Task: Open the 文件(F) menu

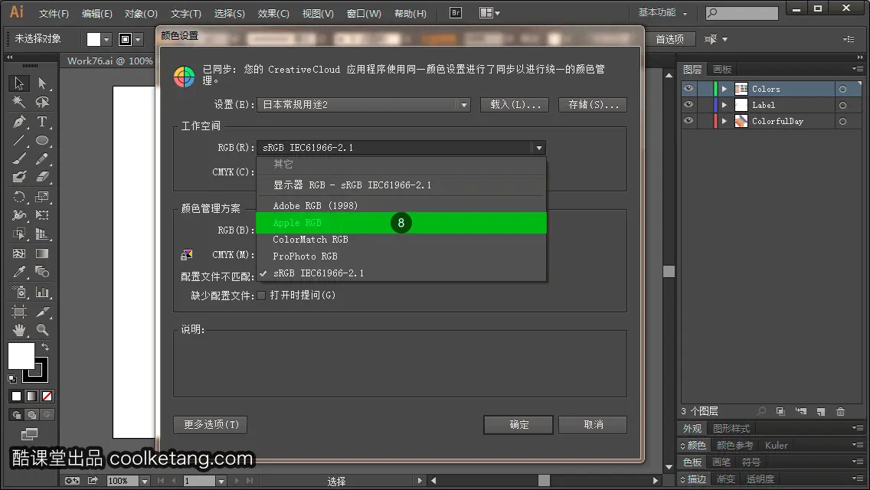Action: point(54,13)
